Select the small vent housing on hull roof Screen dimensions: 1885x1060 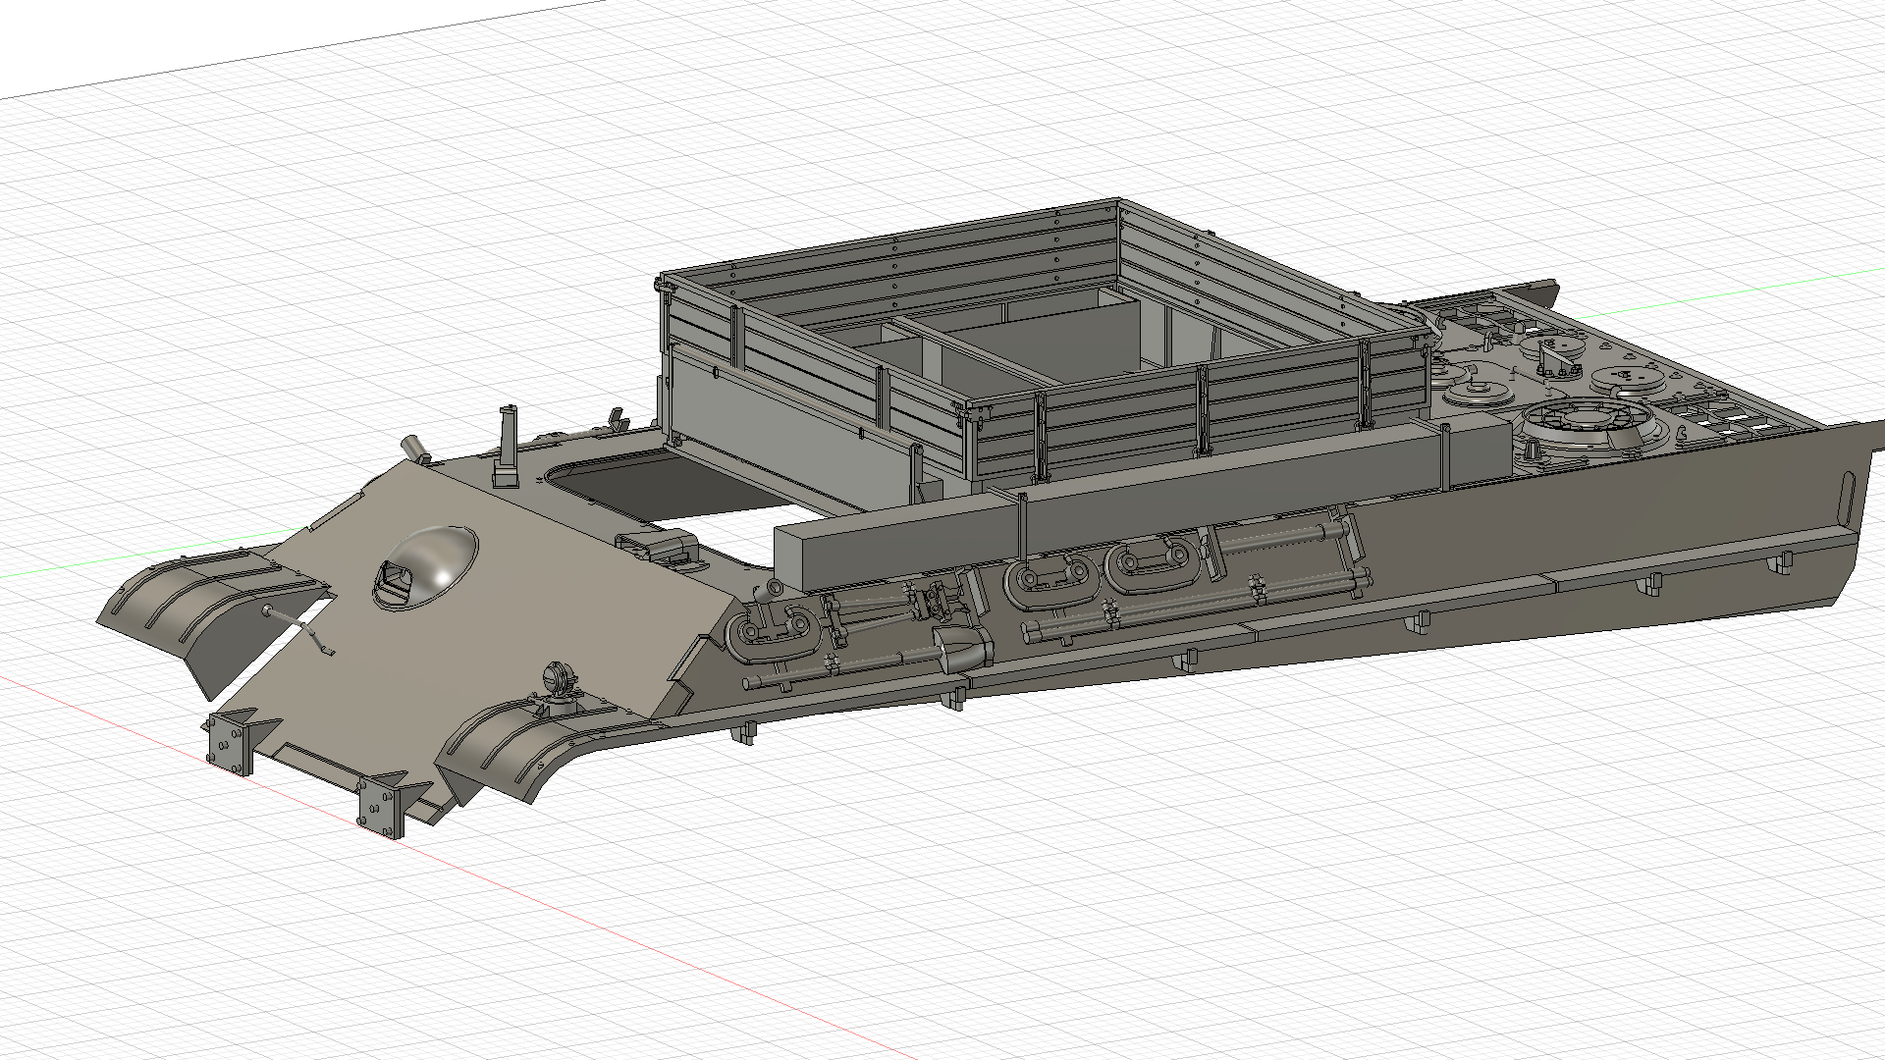point(662,546)
